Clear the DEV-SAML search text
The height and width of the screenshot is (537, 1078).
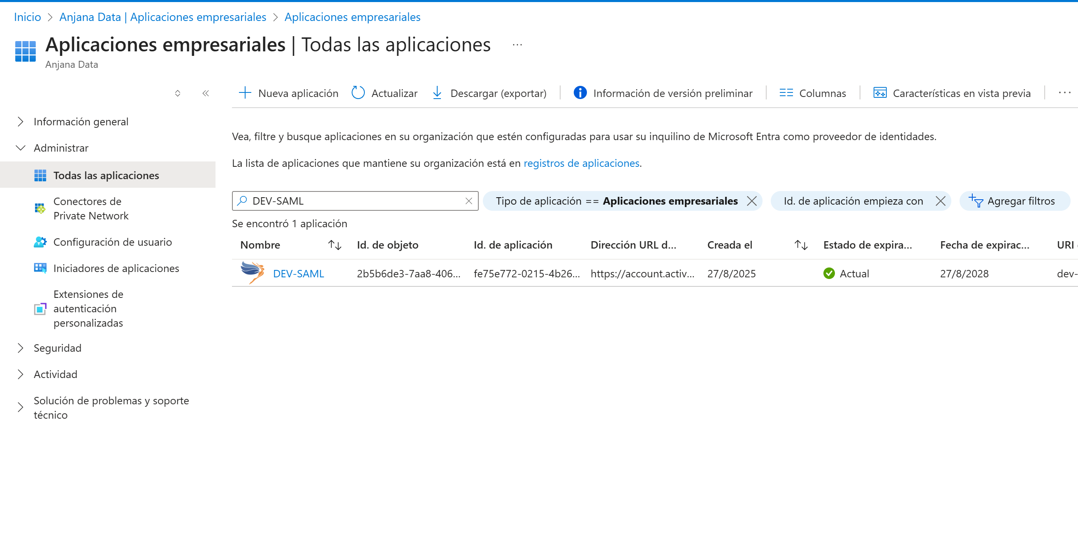pos(468,201)
